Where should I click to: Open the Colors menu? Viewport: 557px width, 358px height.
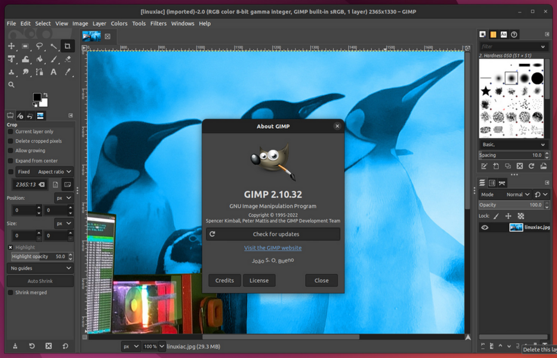tap(119, 23)
